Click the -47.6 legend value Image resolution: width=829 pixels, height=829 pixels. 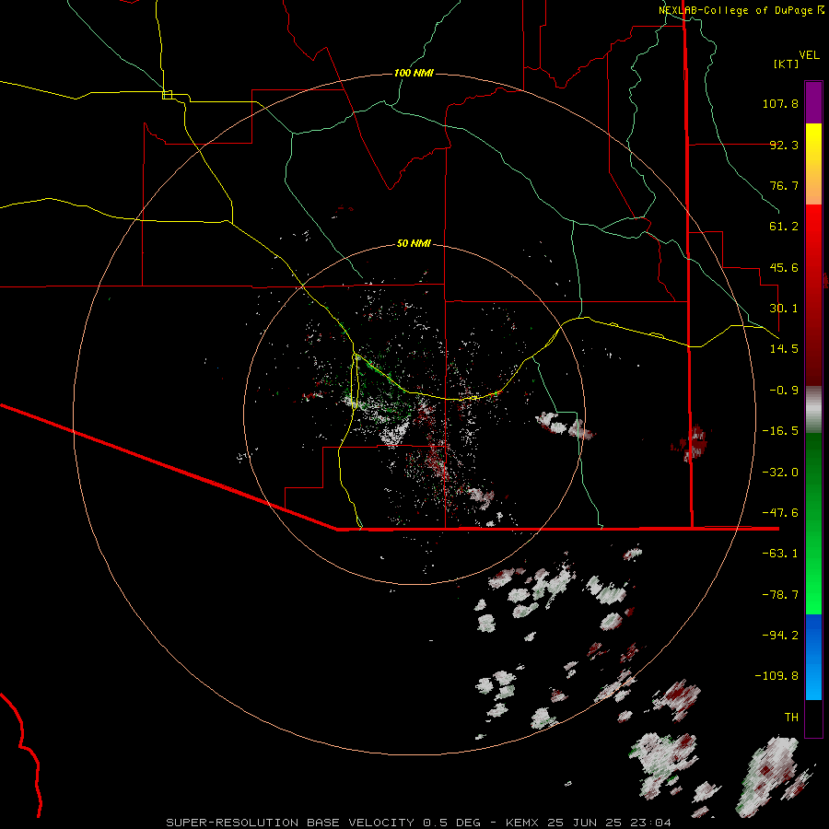point(780,513)
